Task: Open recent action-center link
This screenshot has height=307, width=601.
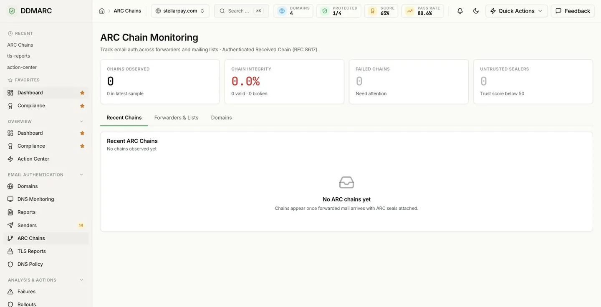Action: pyautogui.click(x=22, y=67)
